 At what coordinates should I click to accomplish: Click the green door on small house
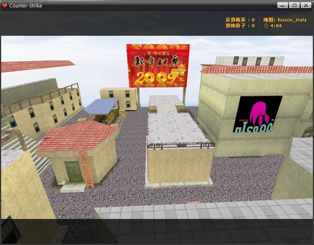click(x=73, y=172)
